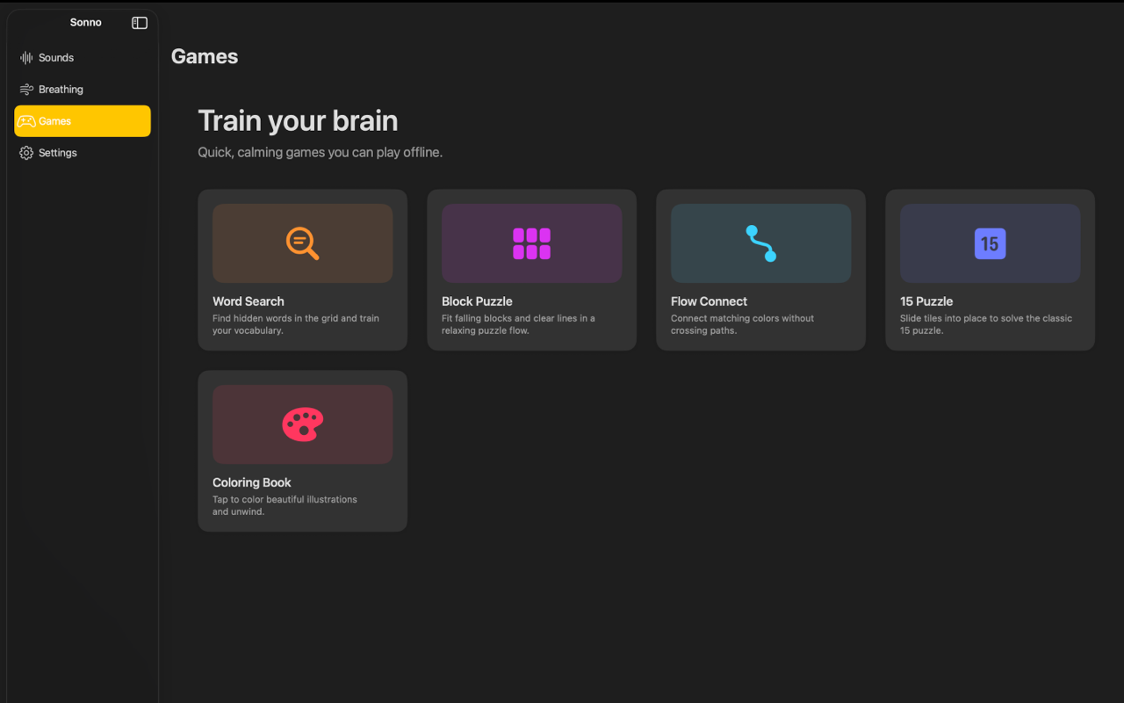
Task: Click 'Slide tiles into place' description text
Action: [986, 324]
